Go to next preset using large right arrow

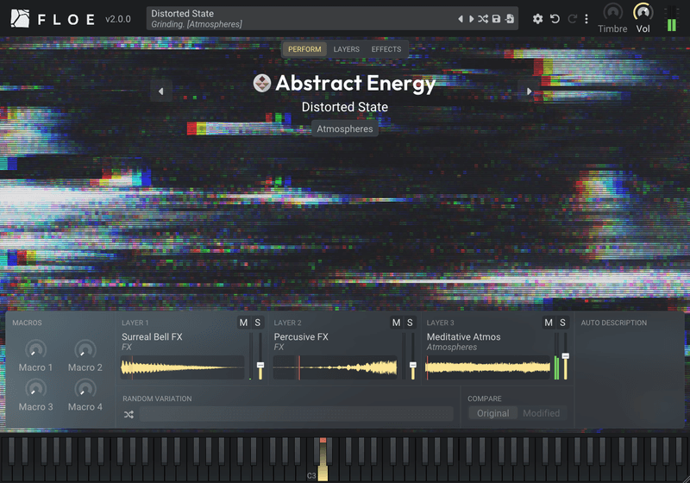[529, 91]
